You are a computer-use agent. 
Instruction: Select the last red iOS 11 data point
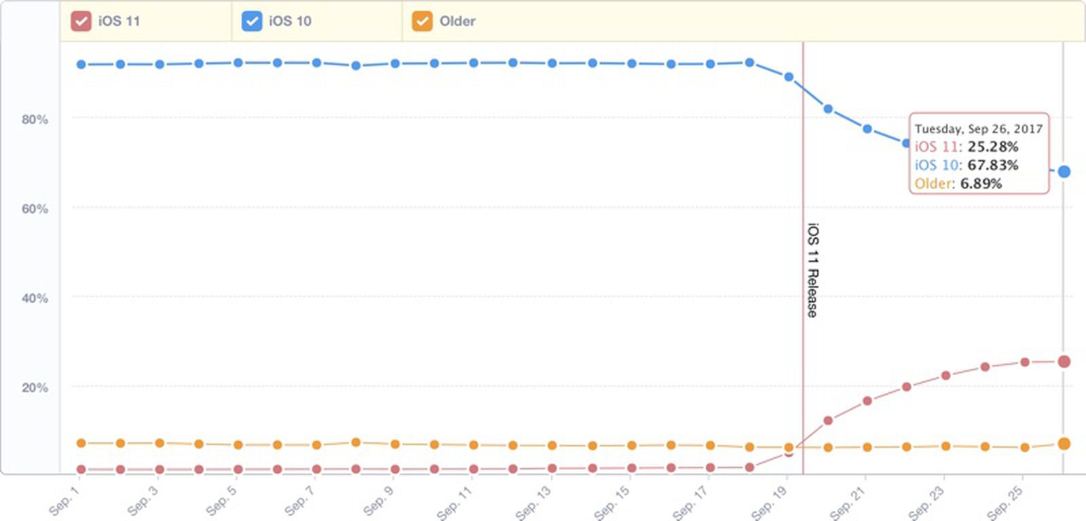click(1064, 362)
